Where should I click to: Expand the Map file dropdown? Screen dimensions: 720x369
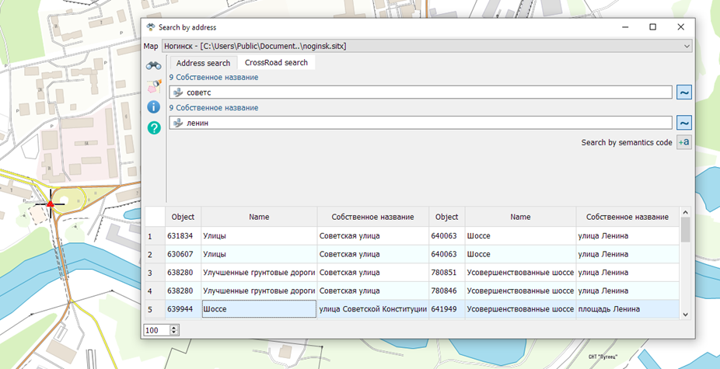click(x=686, y=47)
